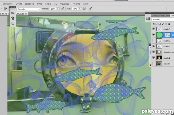Select Livello 2 layer thumbnail
Screen dimensions: 174x115
(159, 46)
